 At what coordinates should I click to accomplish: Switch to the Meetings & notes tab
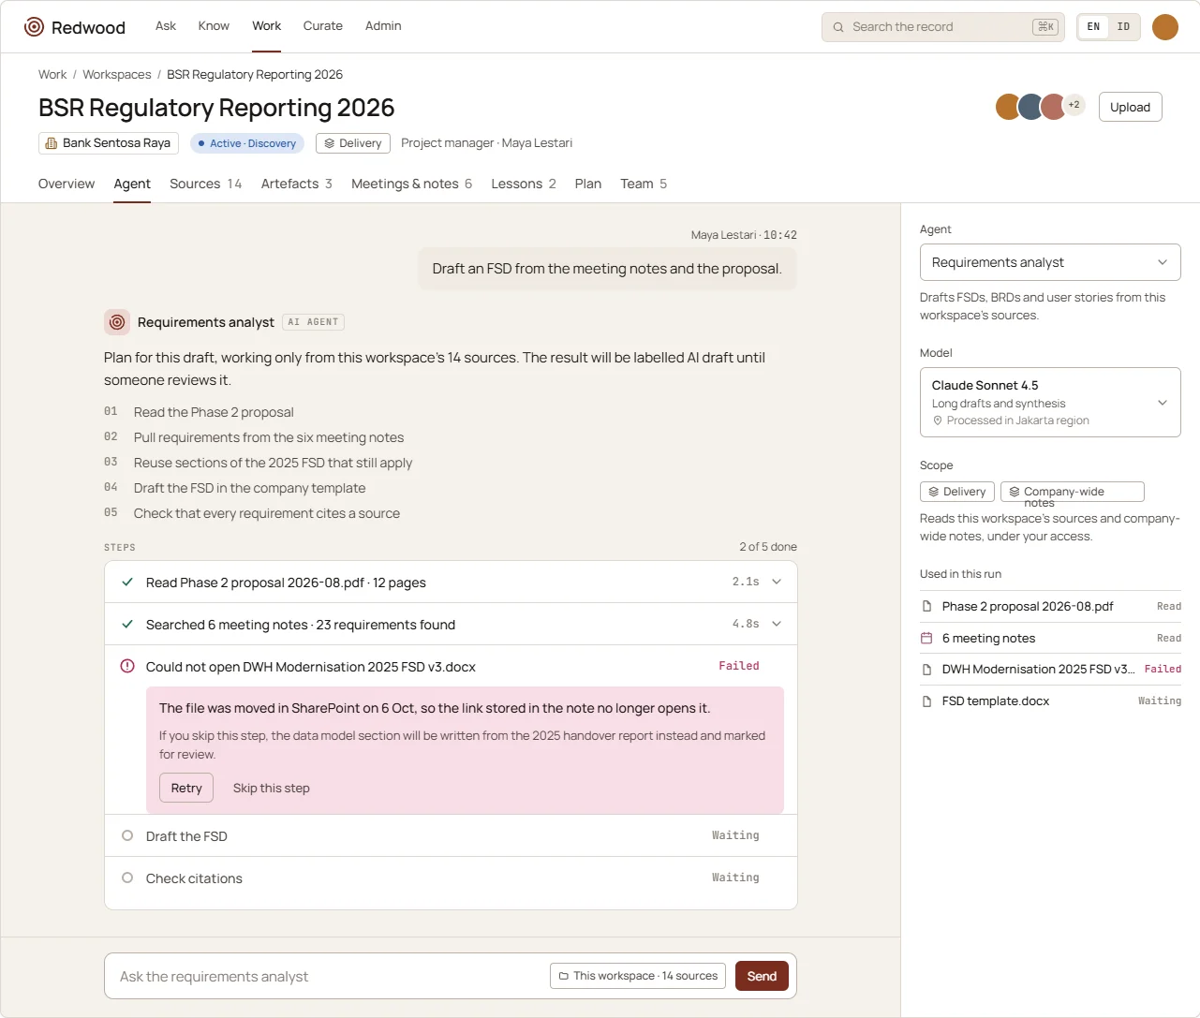(411, 184)
